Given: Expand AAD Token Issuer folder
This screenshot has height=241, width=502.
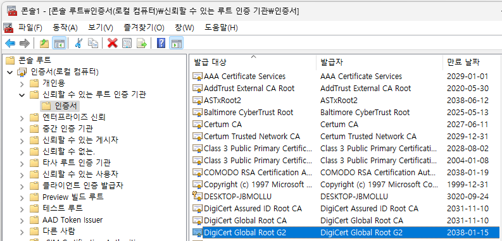Looking at the screenshot, I should 22,221.
